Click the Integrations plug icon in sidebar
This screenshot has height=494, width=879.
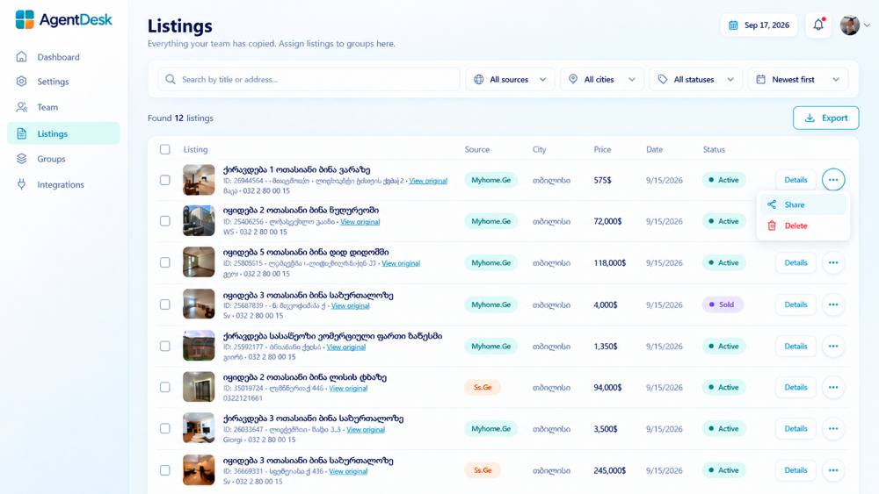(x=21, y=184)
